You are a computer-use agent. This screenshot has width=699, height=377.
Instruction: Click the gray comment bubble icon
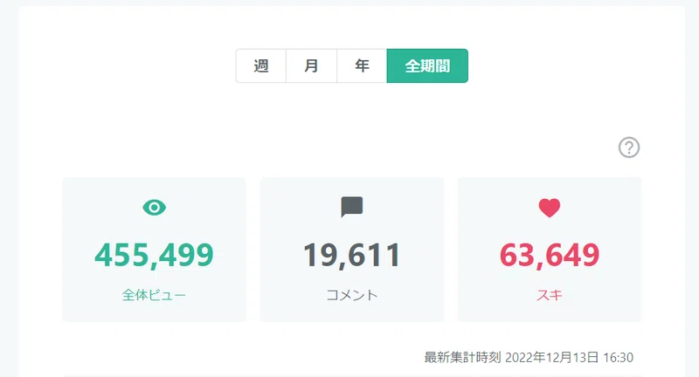click(x=352, y=207)
